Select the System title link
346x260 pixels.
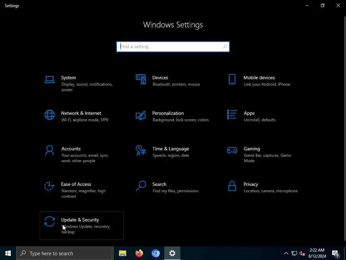(68, 78)
